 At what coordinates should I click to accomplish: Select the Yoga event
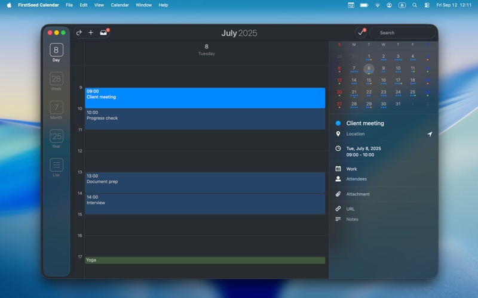(x=205, y=260)
